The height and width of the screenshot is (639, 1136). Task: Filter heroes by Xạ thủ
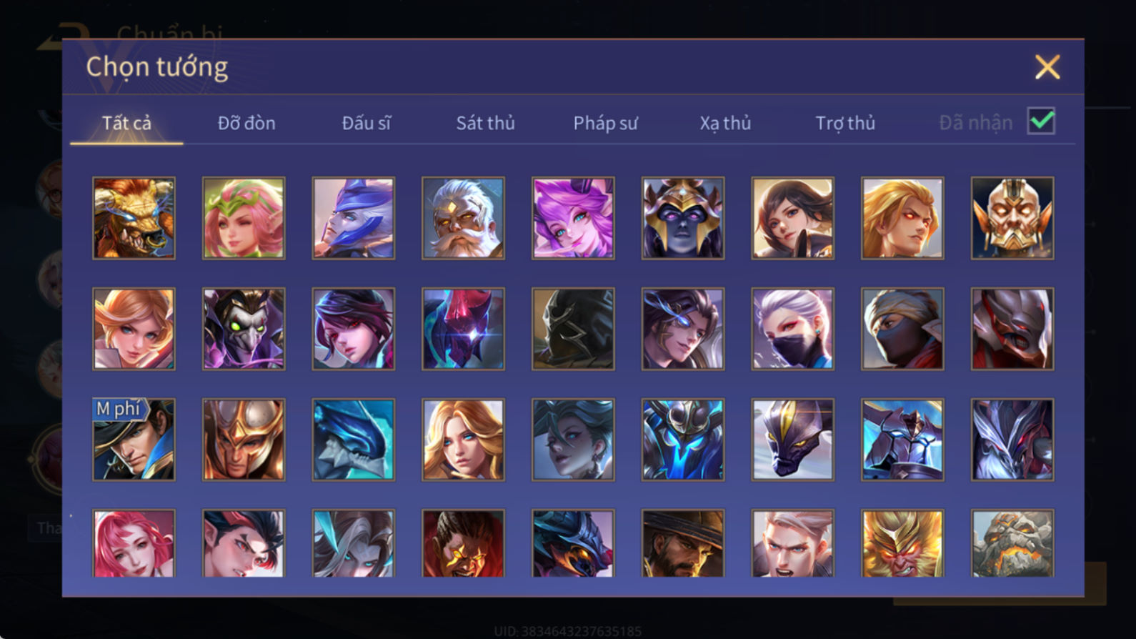[725, 123]
